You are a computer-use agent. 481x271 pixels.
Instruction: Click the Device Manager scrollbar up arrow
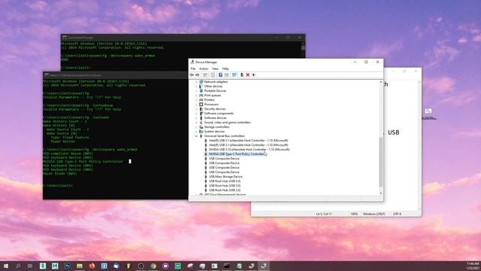(381, 82)
